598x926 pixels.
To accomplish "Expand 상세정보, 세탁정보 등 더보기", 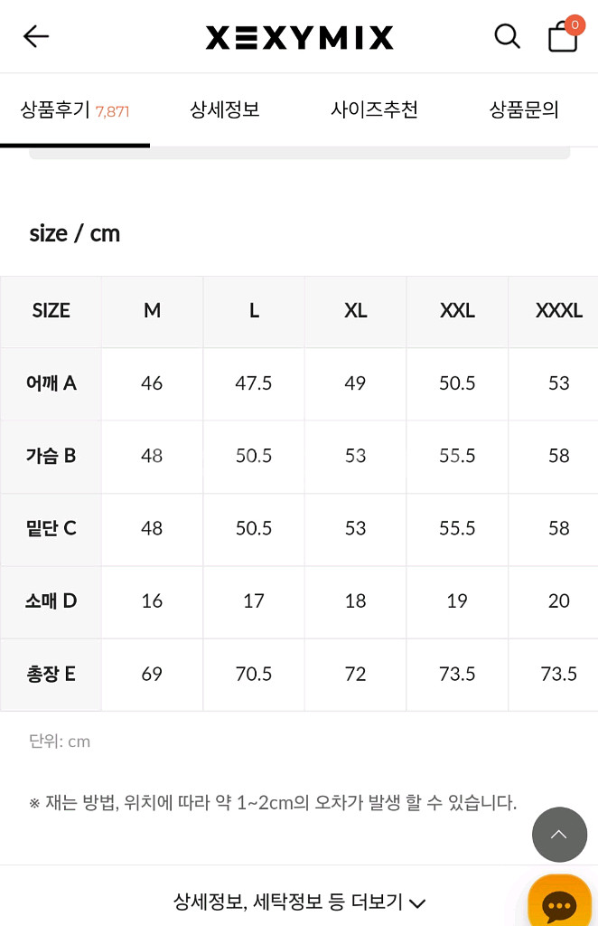I will pyautogui.click(x=289, y=901).
